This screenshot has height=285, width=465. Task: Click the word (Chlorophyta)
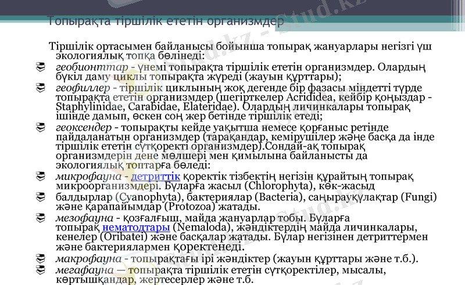[280, 186]
